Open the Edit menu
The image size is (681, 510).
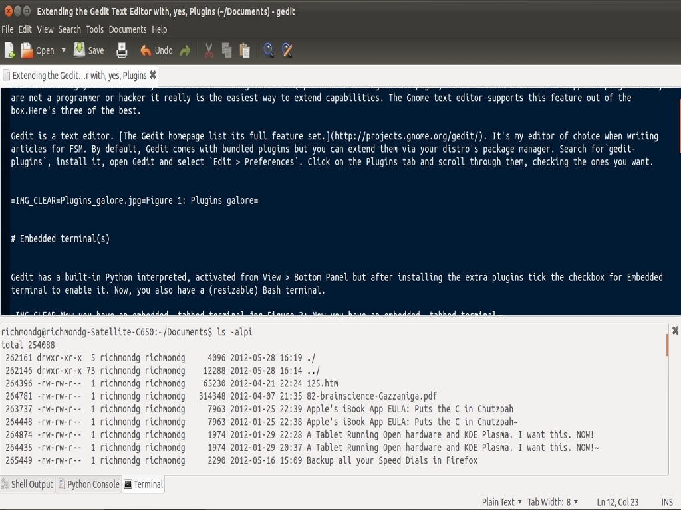pyautogui.click(x=25, y=29)
